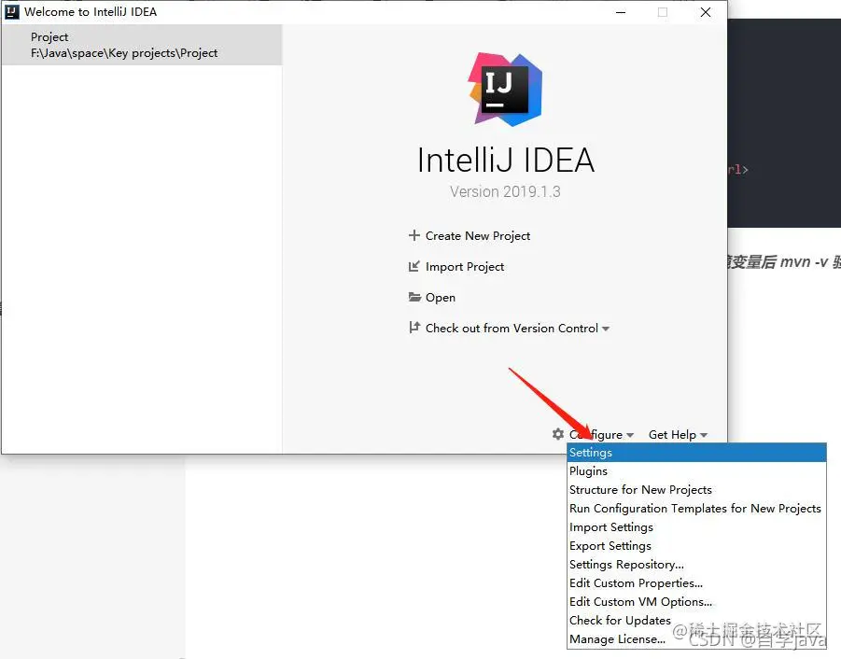Open Manage License... entry
Viewport: 841px width, 659px height.
[696, 639]
